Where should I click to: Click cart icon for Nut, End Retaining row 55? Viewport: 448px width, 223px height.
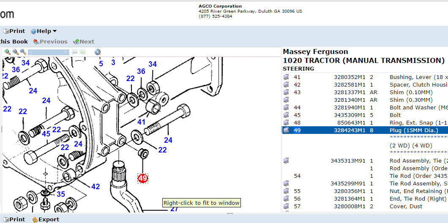click(286, 191)
